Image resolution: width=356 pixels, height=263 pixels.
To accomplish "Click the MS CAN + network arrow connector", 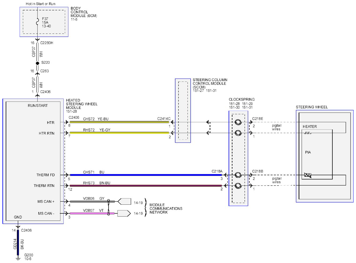I will click(124, 201).
